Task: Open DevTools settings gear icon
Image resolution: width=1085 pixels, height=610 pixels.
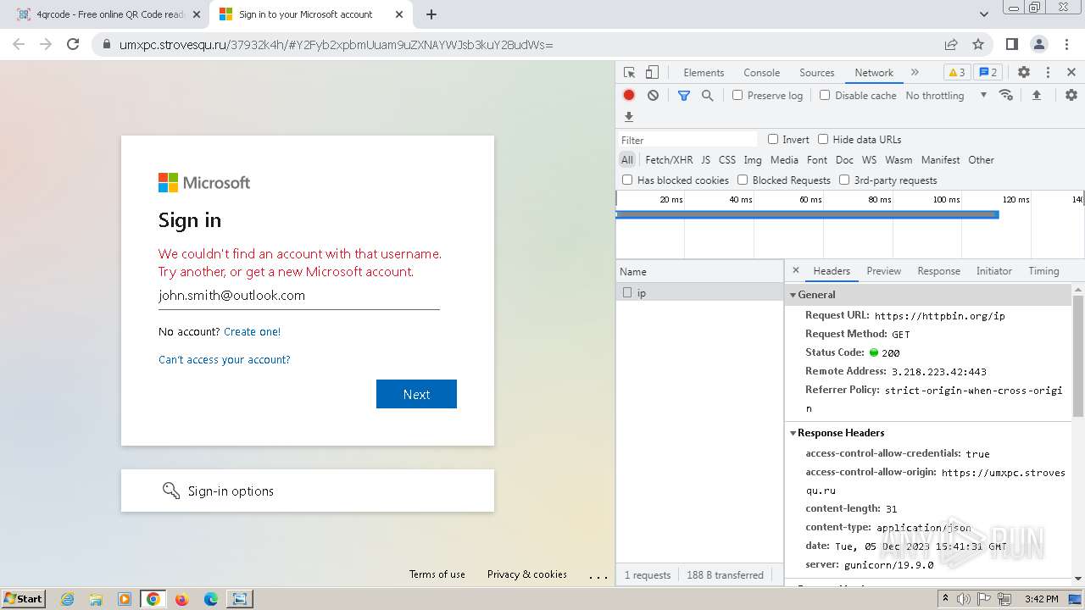Action: tap(1024, 73)
